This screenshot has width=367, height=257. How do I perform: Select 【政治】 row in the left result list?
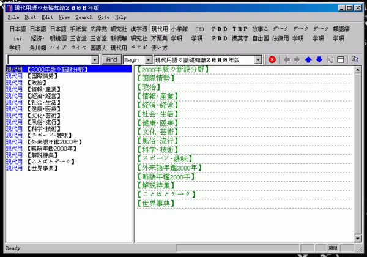(69, 83)
